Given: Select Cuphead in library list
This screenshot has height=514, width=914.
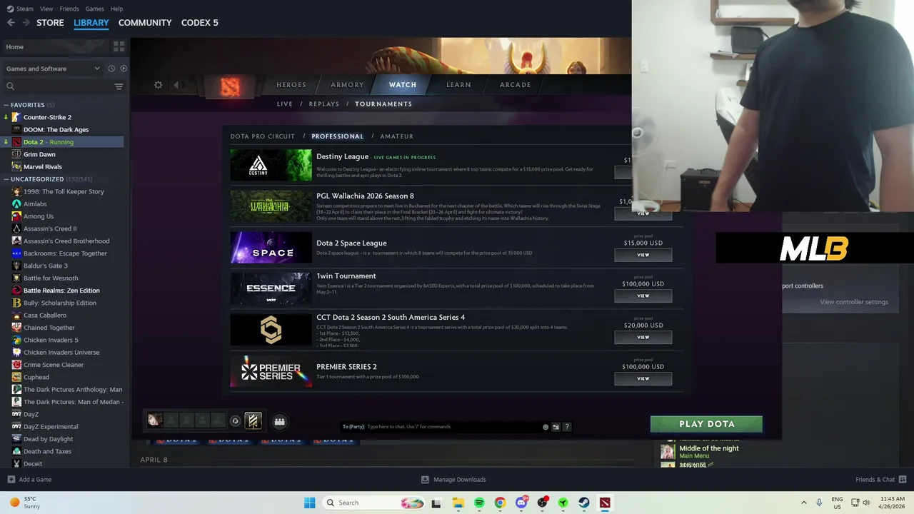Looking at the screenshot, I should click(x=36, y=377).
